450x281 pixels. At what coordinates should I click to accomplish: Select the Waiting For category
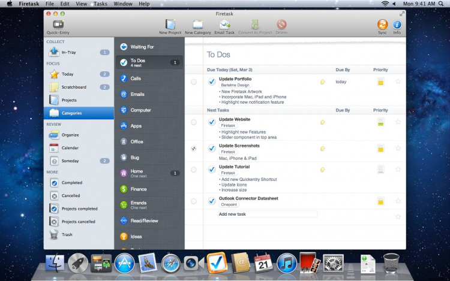[x=149, y=47]
